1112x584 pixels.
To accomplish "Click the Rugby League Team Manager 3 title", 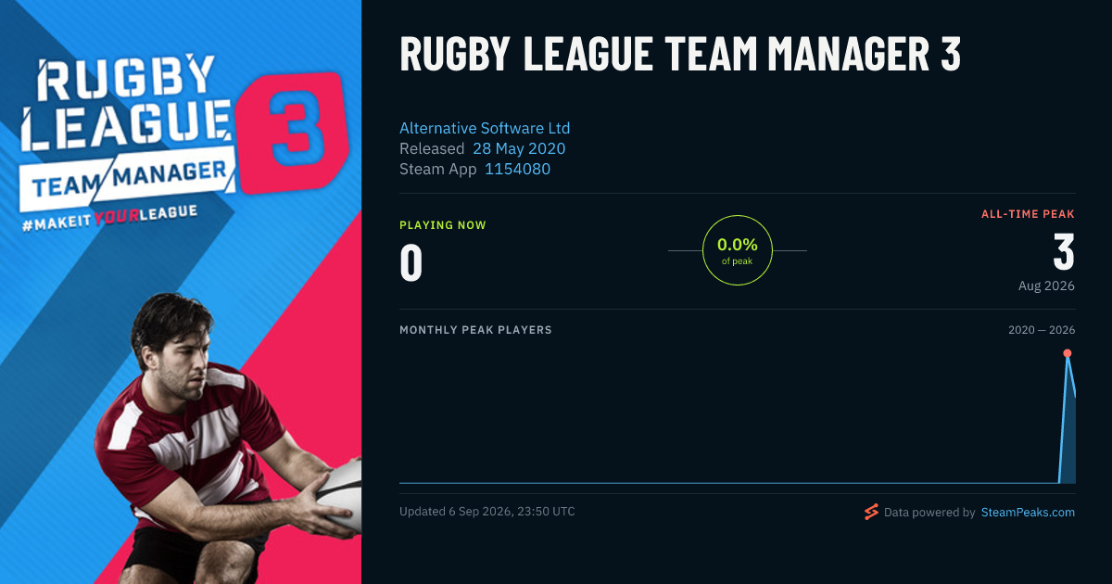I will tap(680, 55).
